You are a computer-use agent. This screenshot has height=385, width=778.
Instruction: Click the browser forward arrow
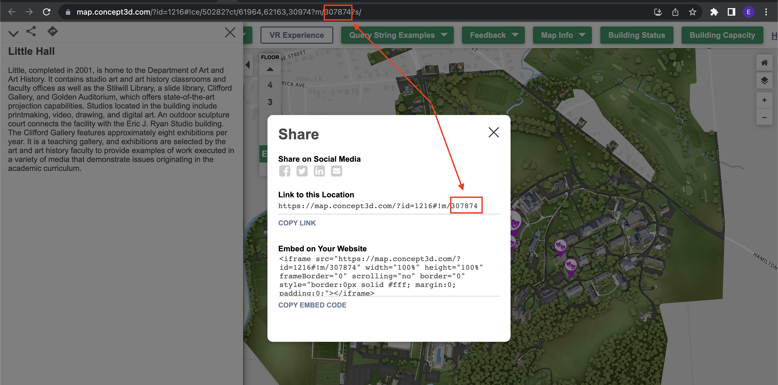29,12
